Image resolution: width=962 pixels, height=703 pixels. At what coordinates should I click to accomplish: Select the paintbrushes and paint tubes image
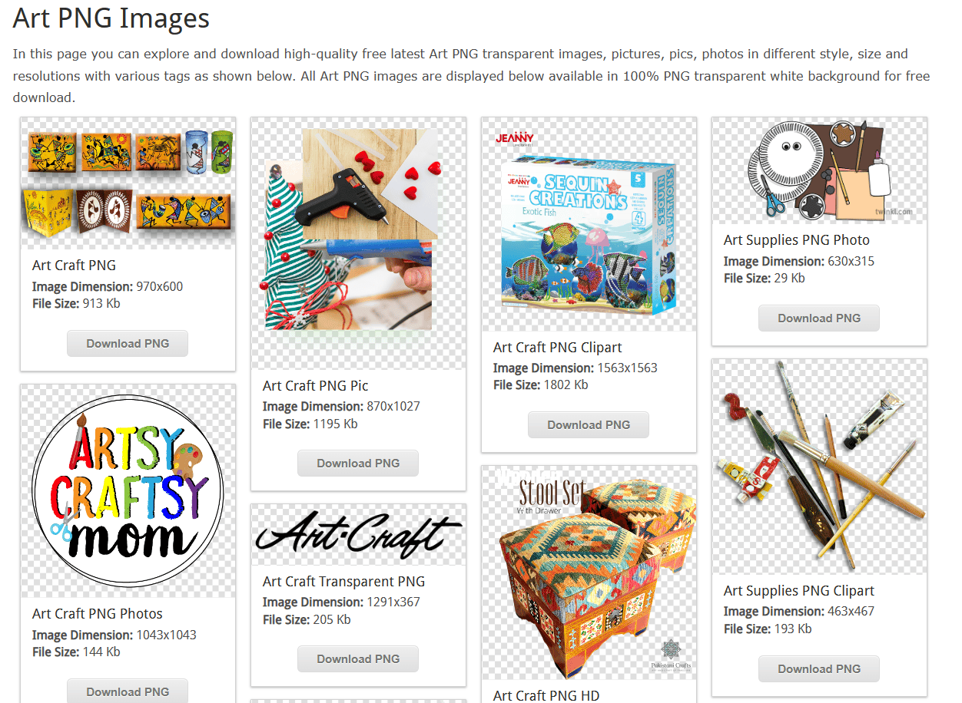[819, 467]
